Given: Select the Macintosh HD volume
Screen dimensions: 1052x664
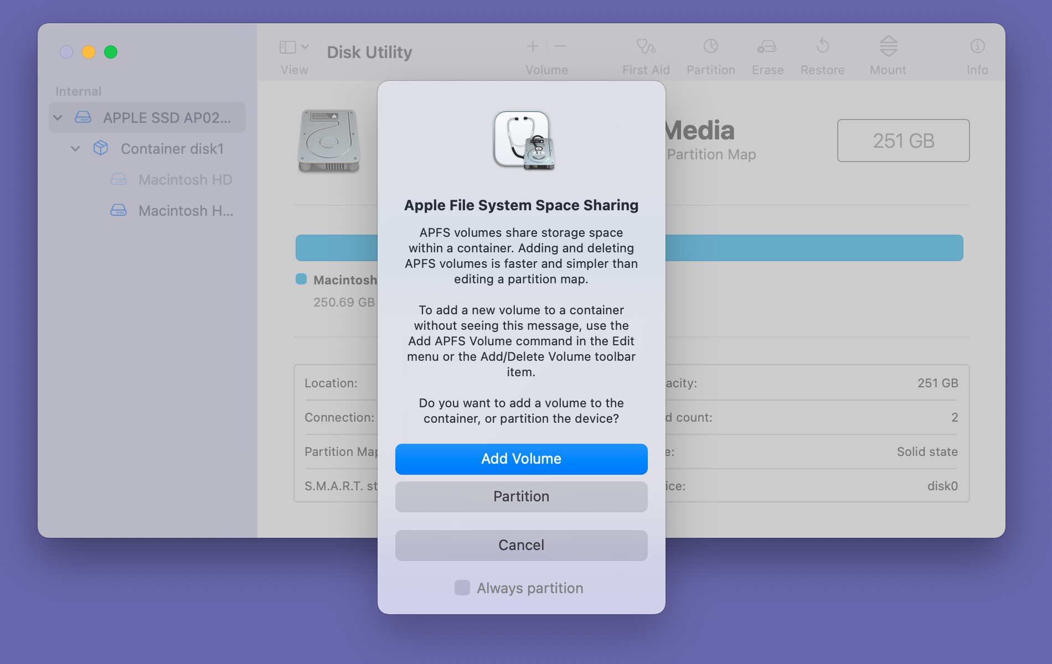Looking at the screenshot, I should 185,179.
